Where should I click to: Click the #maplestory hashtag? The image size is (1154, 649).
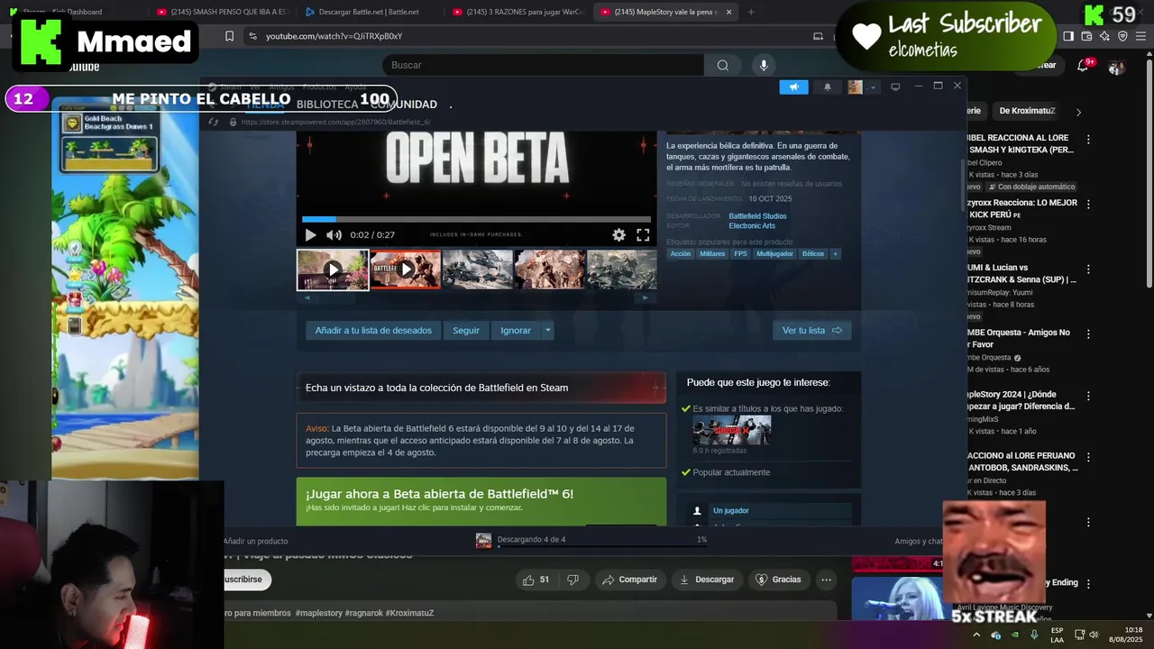tap(318, 613)
